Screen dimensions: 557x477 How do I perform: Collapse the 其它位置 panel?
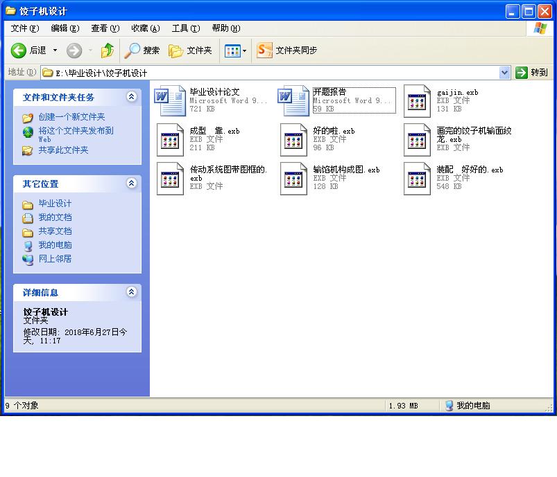click(x=131, y=183)
